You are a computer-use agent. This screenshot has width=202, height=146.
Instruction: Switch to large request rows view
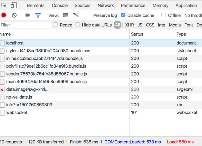coord(66,15)
